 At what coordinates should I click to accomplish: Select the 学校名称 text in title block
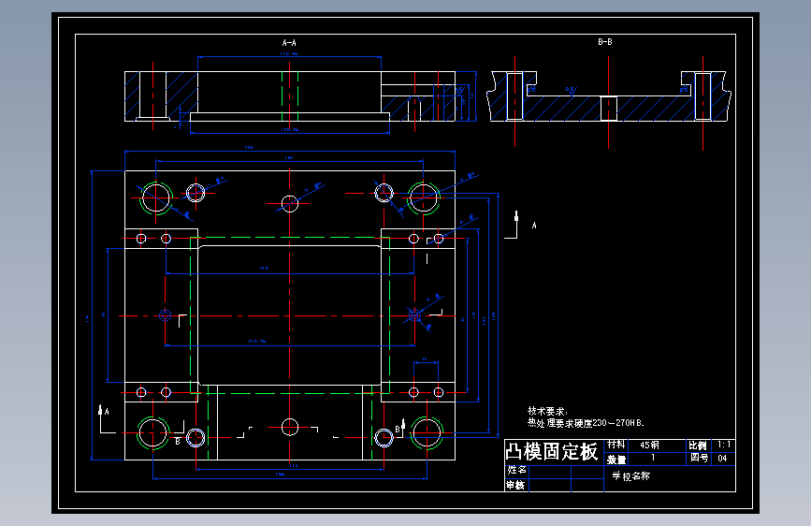(x=631, y=476)
